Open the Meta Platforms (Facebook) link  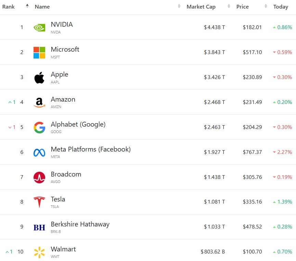[91, 149]
